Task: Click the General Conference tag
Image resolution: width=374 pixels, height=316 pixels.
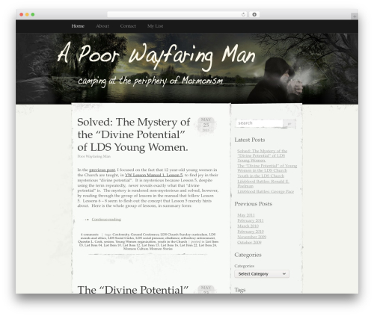Action: point(144,235)
